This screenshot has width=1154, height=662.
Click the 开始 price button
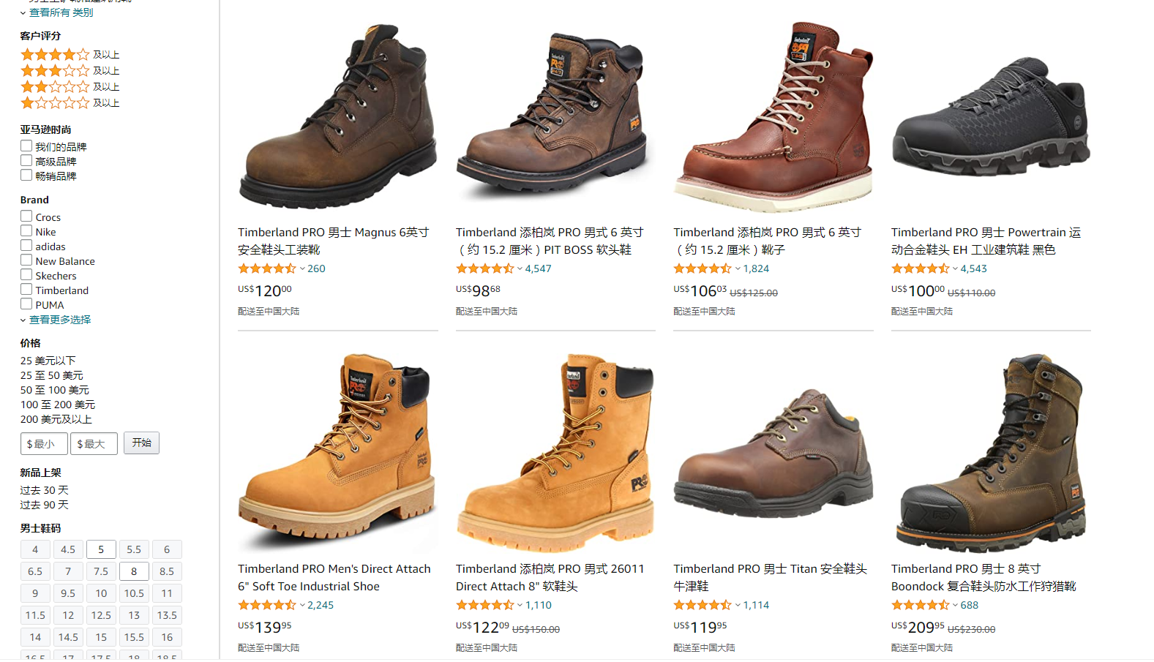[141, 443]
